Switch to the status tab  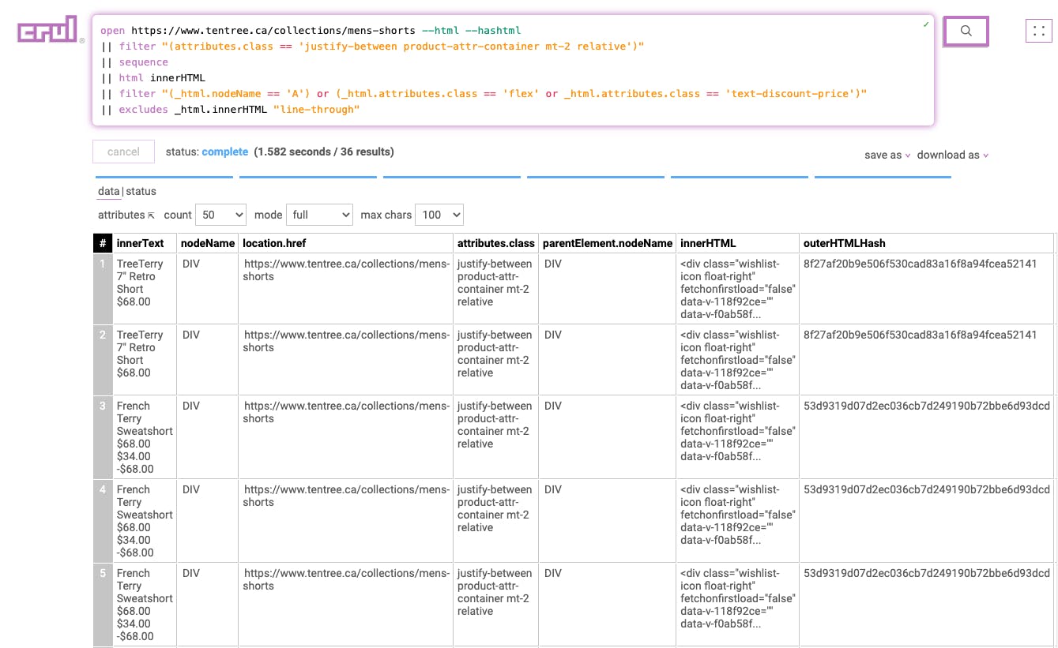141,191
